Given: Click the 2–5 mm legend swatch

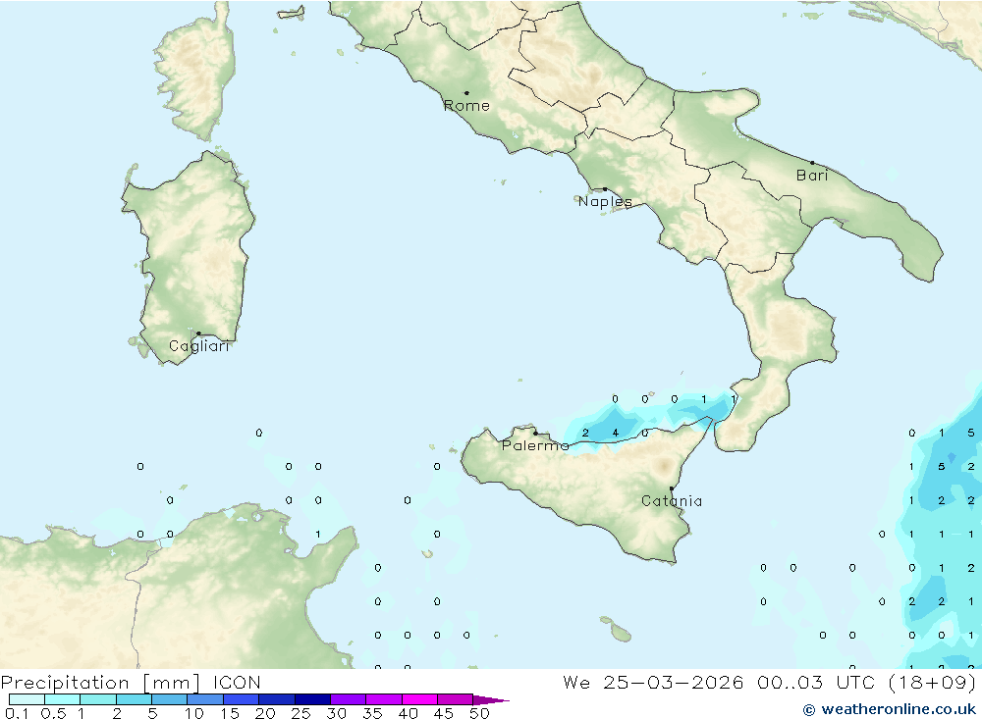Looking at the screenshot, I should point(134,699).
